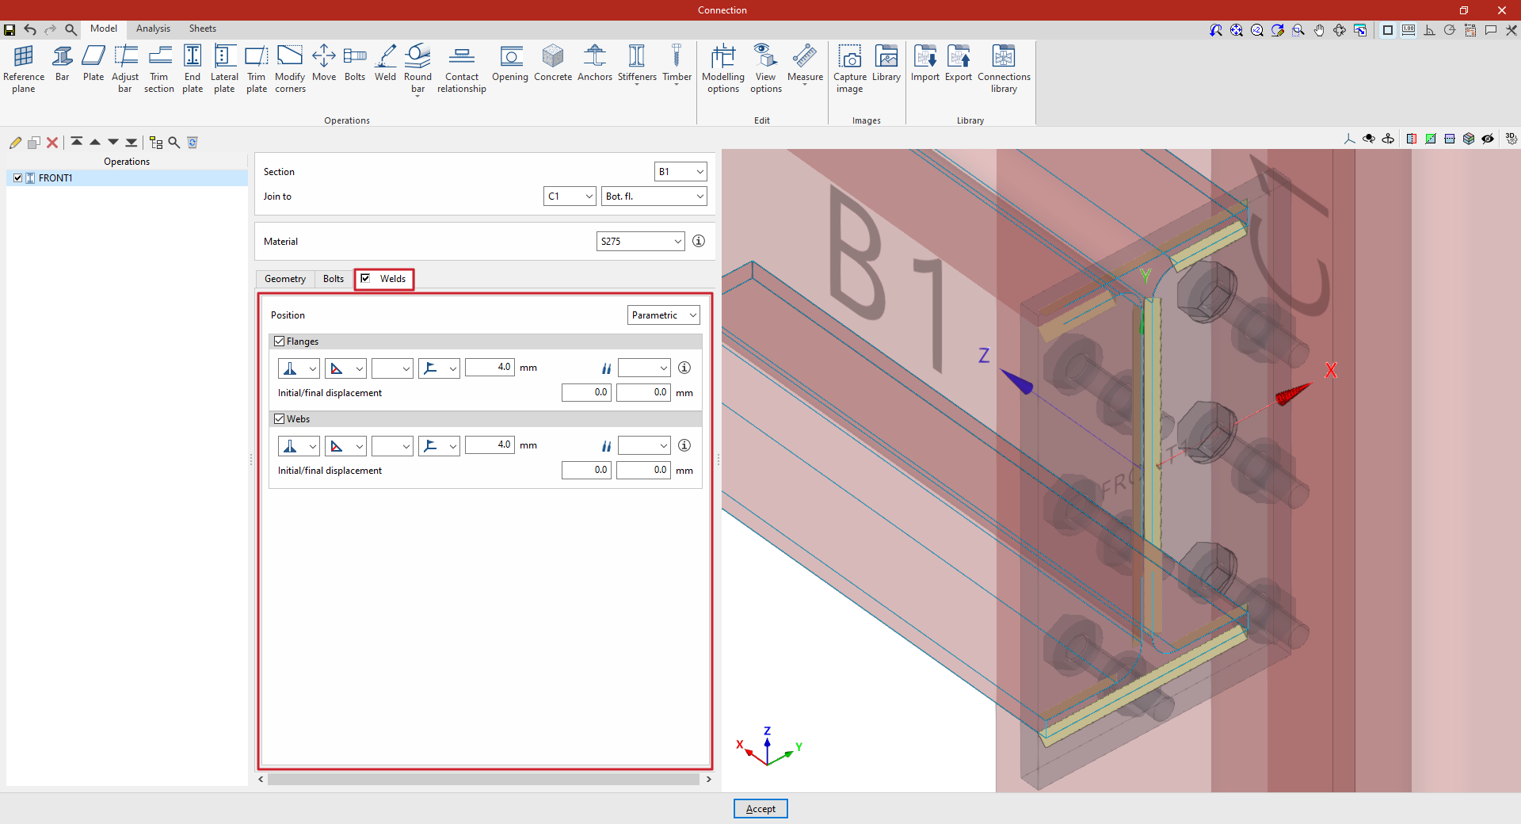
Task: Add Anchors with the Anchors tool
Action: [595, 63]
